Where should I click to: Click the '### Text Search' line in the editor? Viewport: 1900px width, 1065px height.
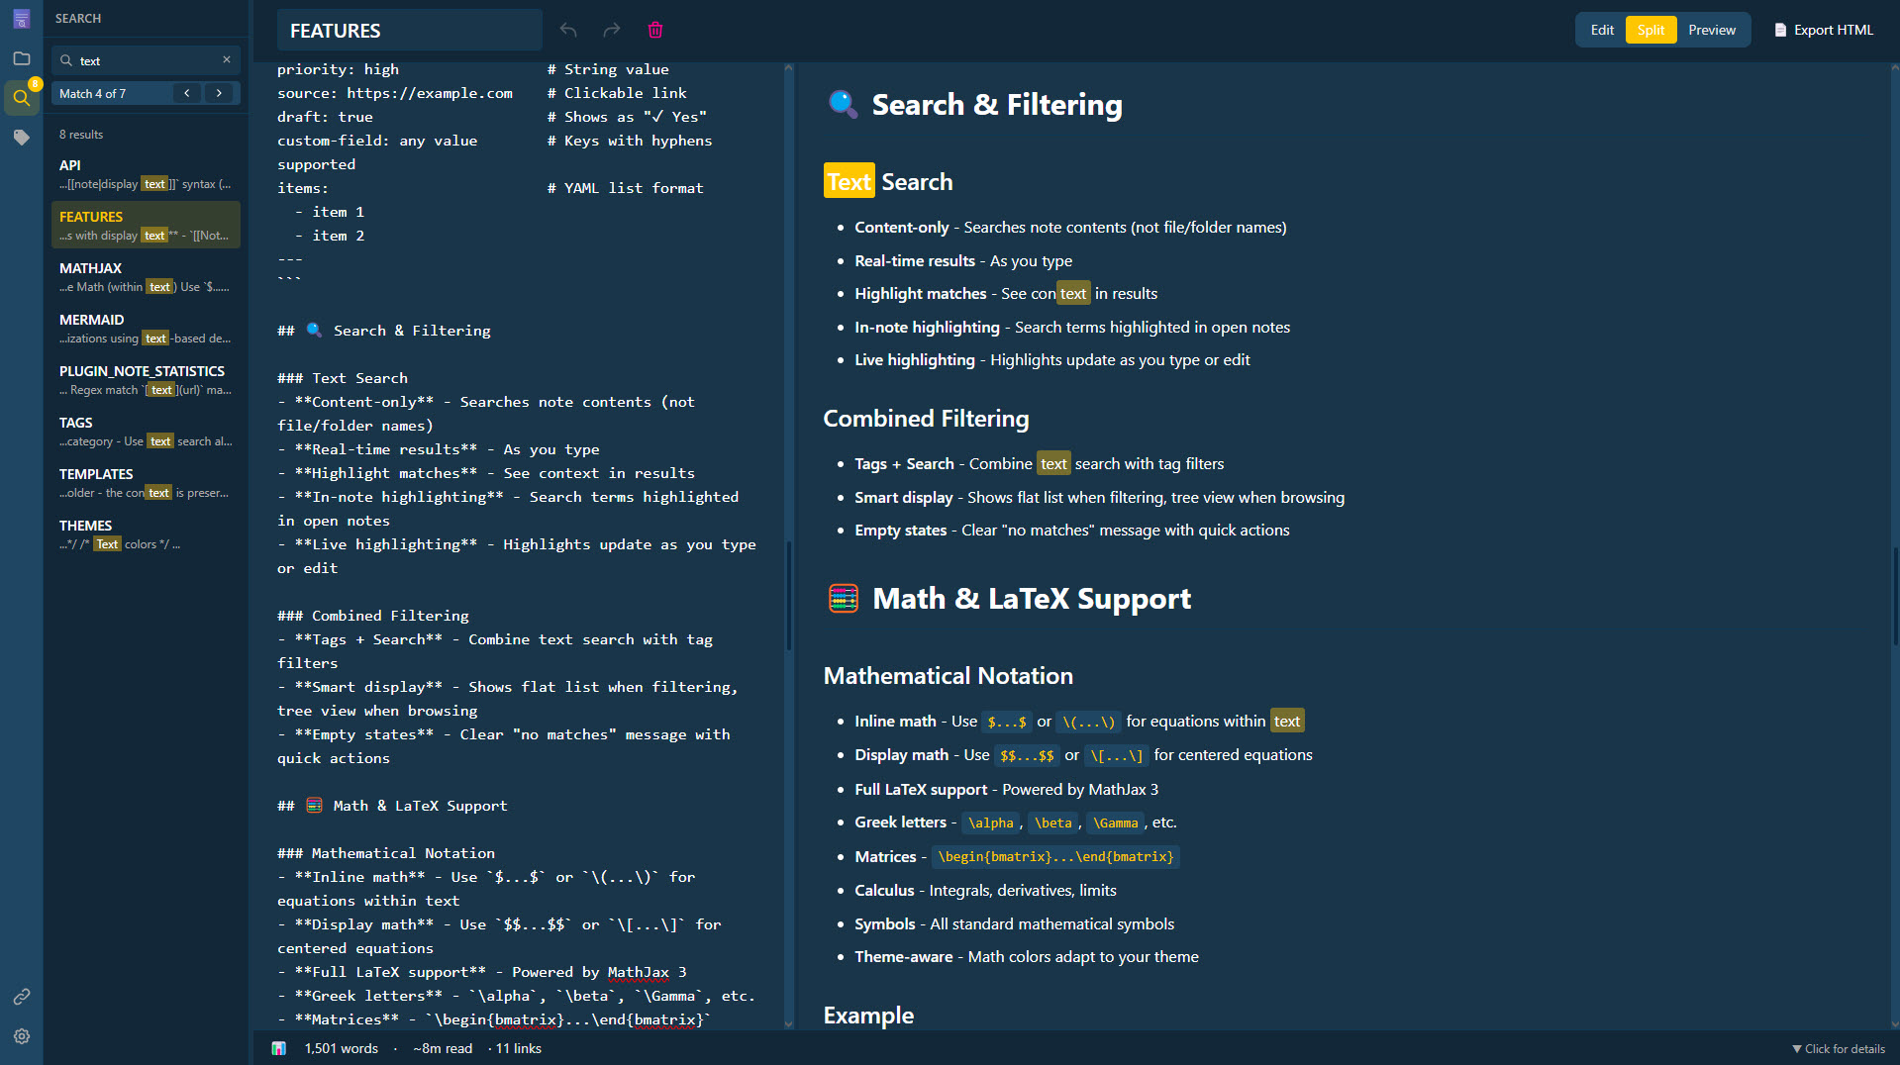click(343, 378)
